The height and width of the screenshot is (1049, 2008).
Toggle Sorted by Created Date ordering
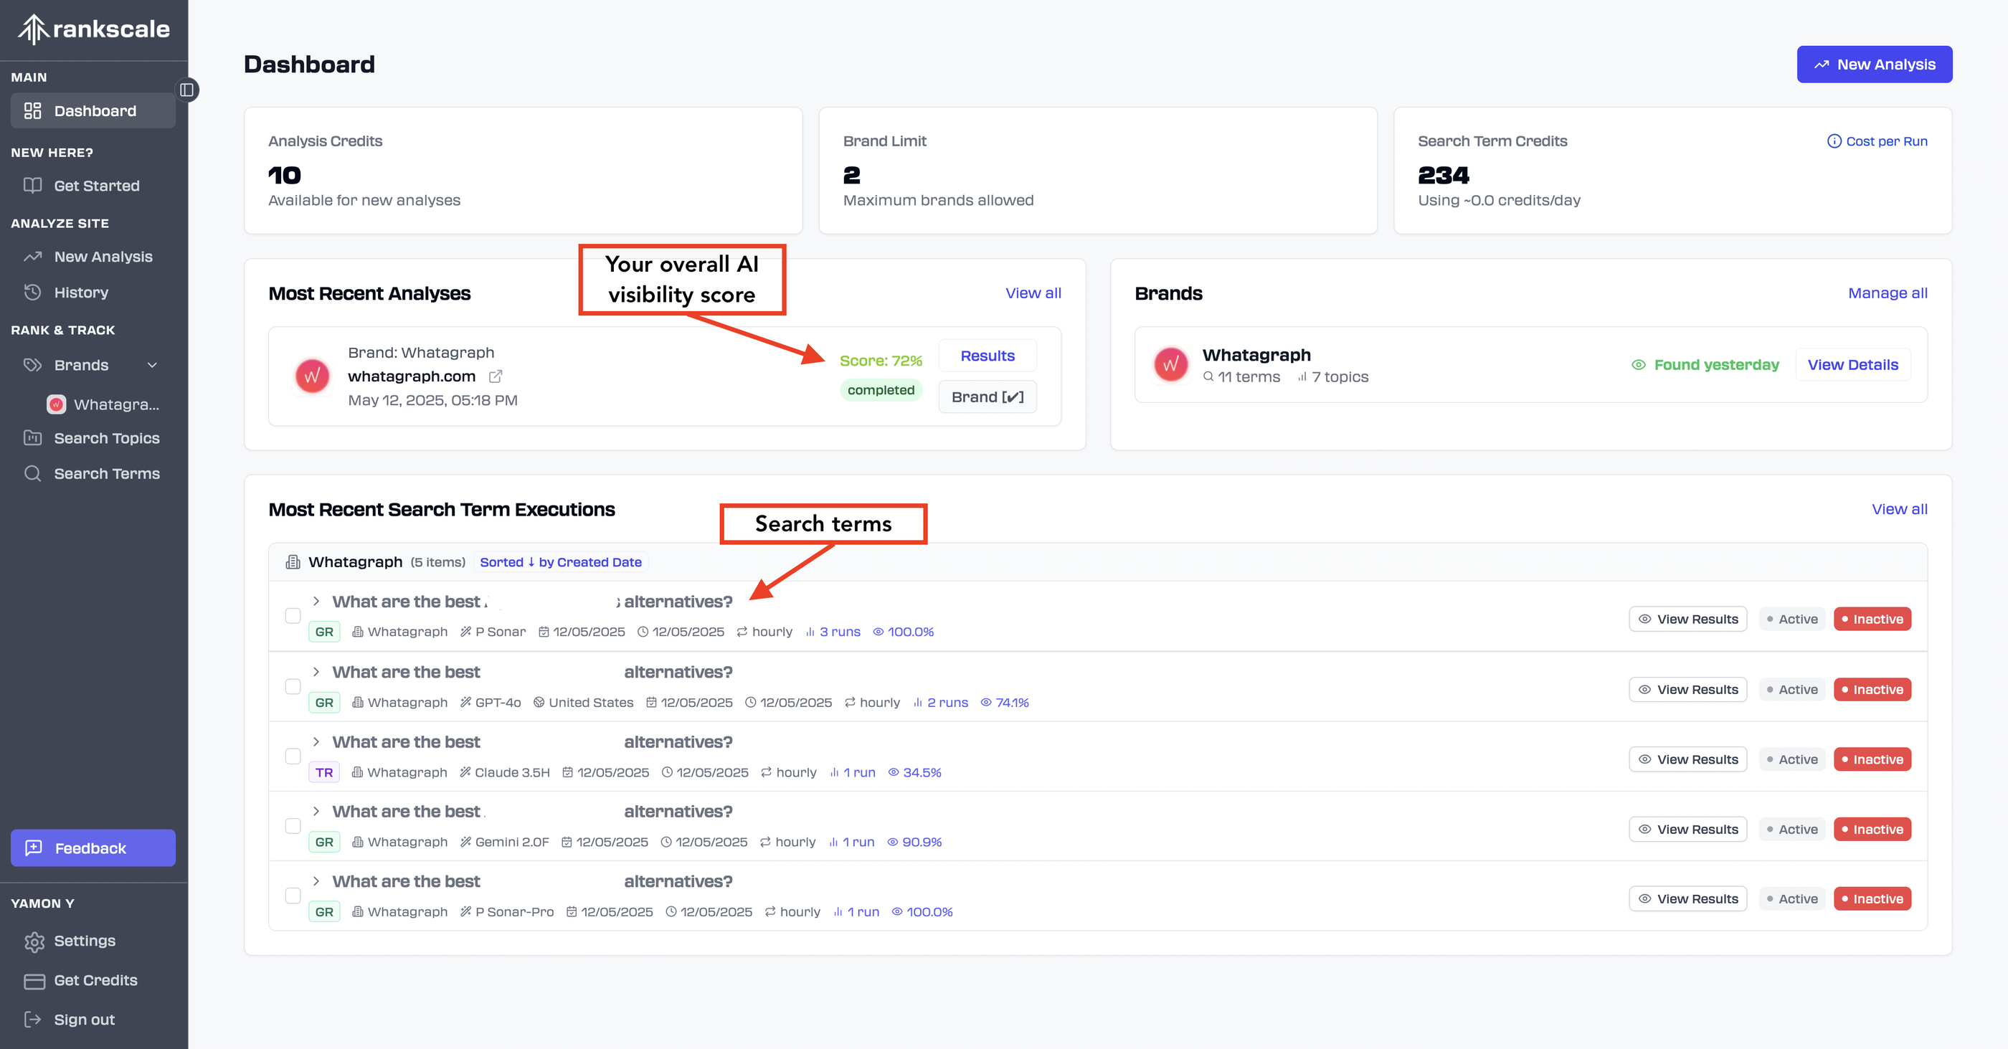[559, 562]
